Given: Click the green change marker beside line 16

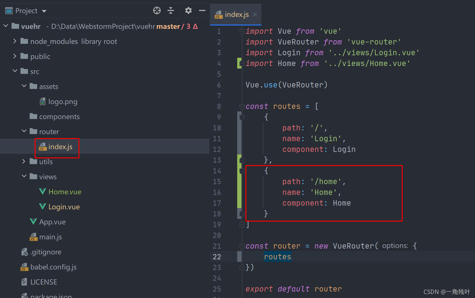Looking at the screenshot, I should 239,192.
